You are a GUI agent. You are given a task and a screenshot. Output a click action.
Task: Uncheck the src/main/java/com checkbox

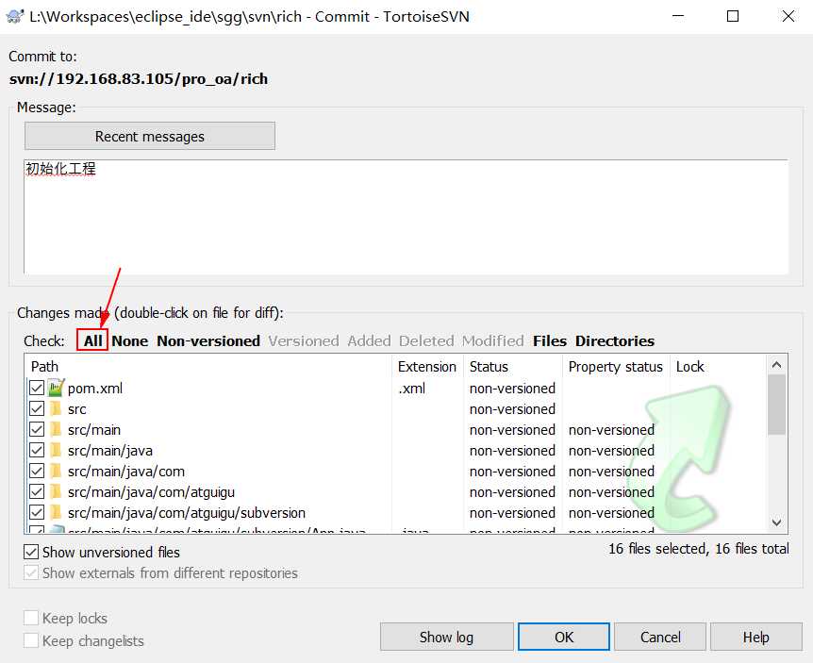point(37,472)
